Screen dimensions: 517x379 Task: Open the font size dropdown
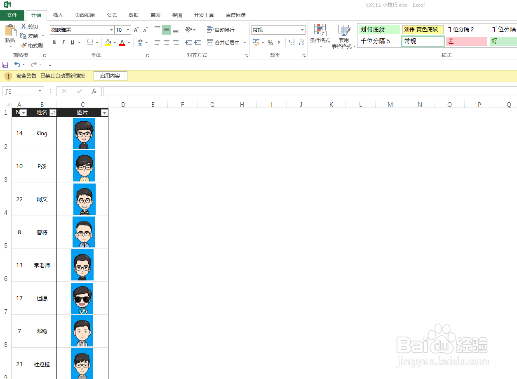[x=128, y=30]
